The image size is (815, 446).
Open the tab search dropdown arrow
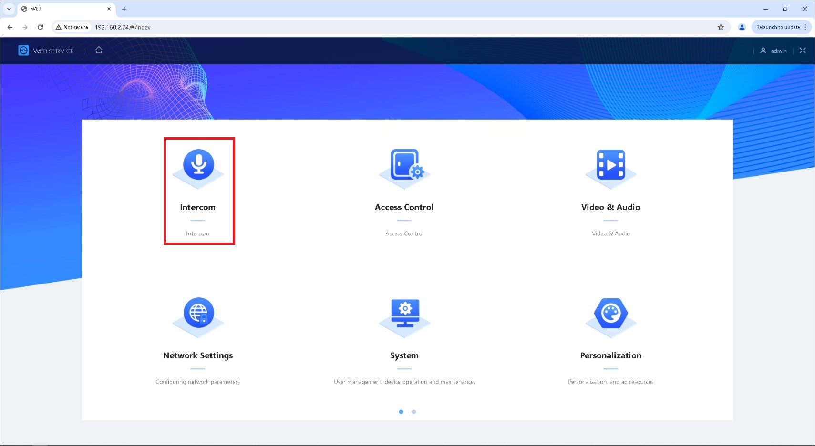point(9,9)
